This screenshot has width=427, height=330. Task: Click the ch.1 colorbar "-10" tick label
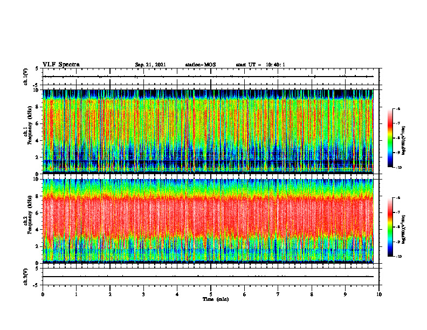398,168
